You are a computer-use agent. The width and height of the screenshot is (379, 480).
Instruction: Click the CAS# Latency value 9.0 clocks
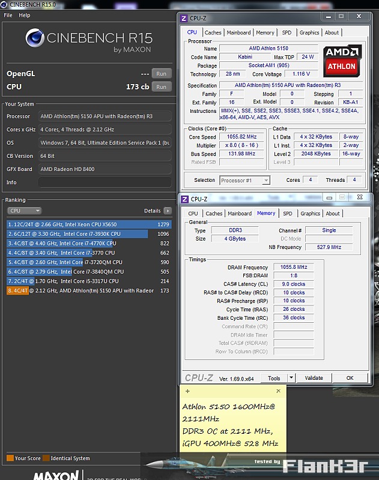(294, 284)
